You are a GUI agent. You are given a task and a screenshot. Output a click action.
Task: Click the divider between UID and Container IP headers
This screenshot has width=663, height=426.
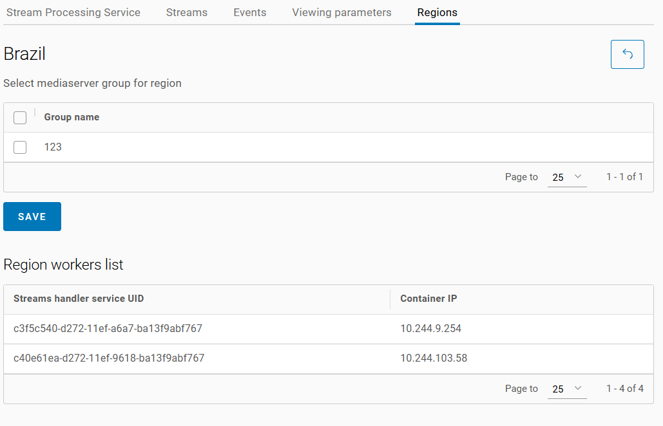pyautogui.click(x=390, y=299)
